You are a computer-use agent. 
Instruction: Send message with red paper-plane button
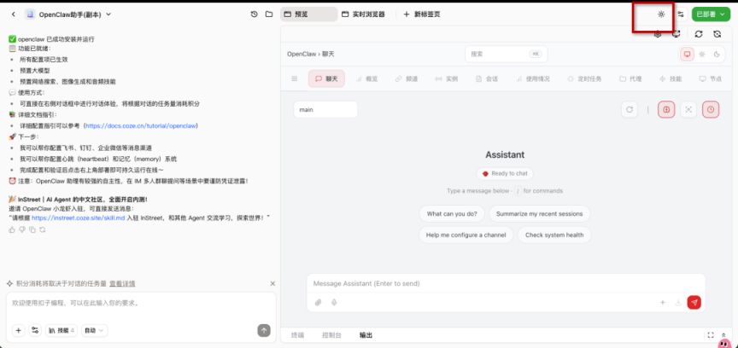click(x=694, y=303)
